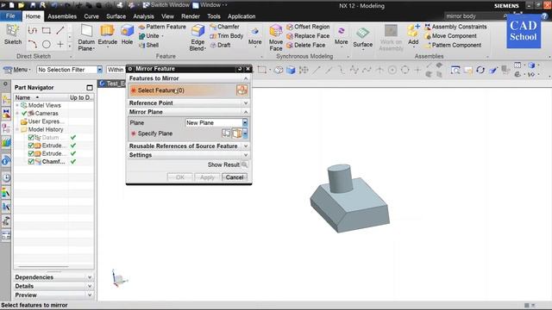Screen dimensions: 552x310
Task: Open the Edge Blend tool
Action: point(198,38)
